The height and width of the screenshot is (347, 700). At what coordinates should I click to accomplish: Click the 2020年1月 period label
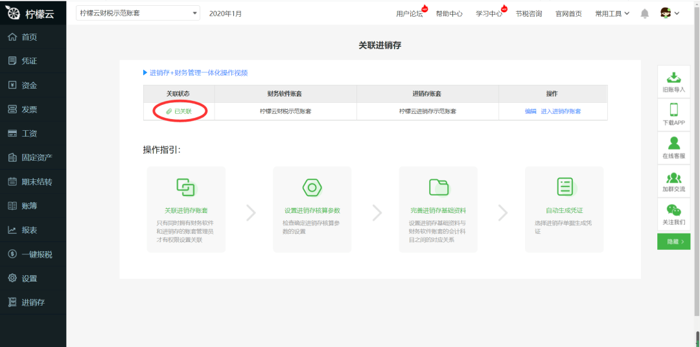pos(226,14)
